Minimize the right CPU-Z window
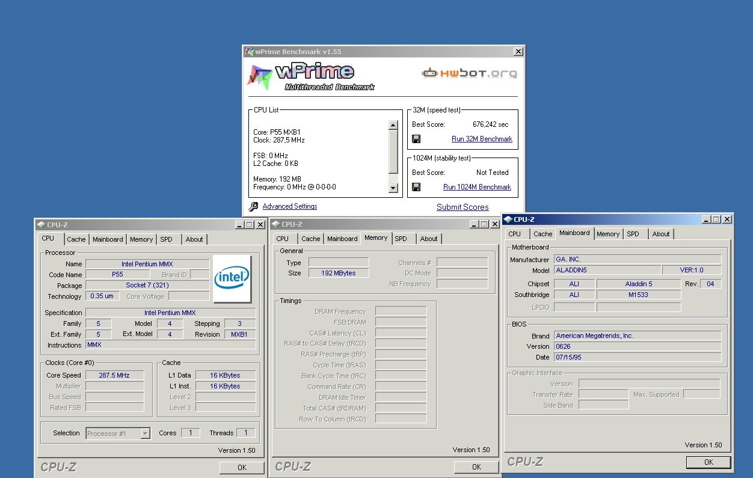This screenshot has width=753, height=478. [707, 219]
